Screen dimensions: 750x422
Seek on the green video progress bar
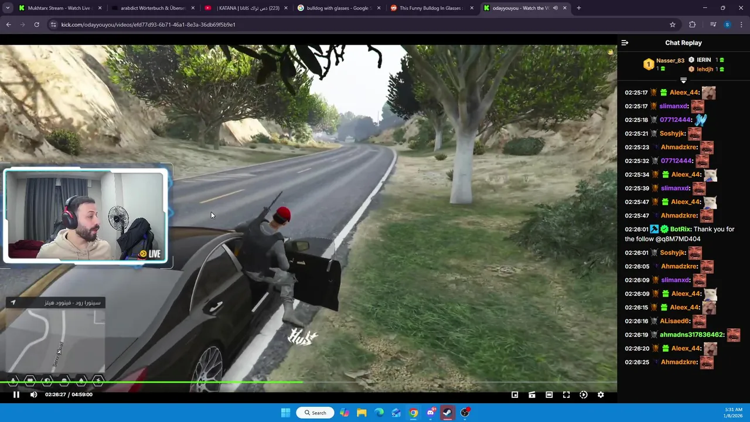308,382
